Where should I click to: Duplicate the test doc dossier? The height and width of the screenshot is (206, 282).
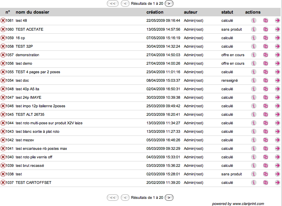point(266,80)
